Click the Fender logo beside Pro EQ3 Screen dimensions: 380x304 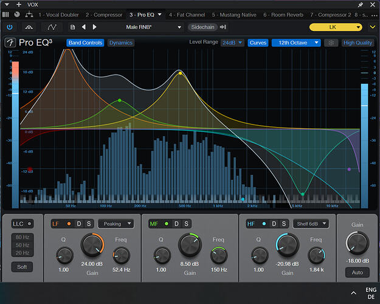tap(10, 43)
